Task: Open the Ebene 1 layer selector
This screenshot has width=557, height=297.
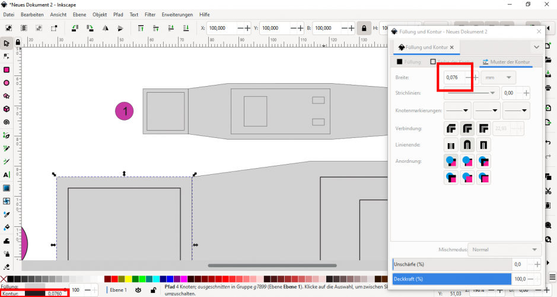Action: (x=118, y=290)
